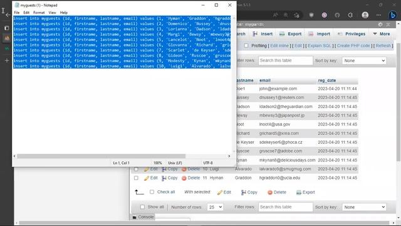This screenshot has height=226, width=401.
Task: Click the Explain SQL link
Action: (x=319, y=46)
